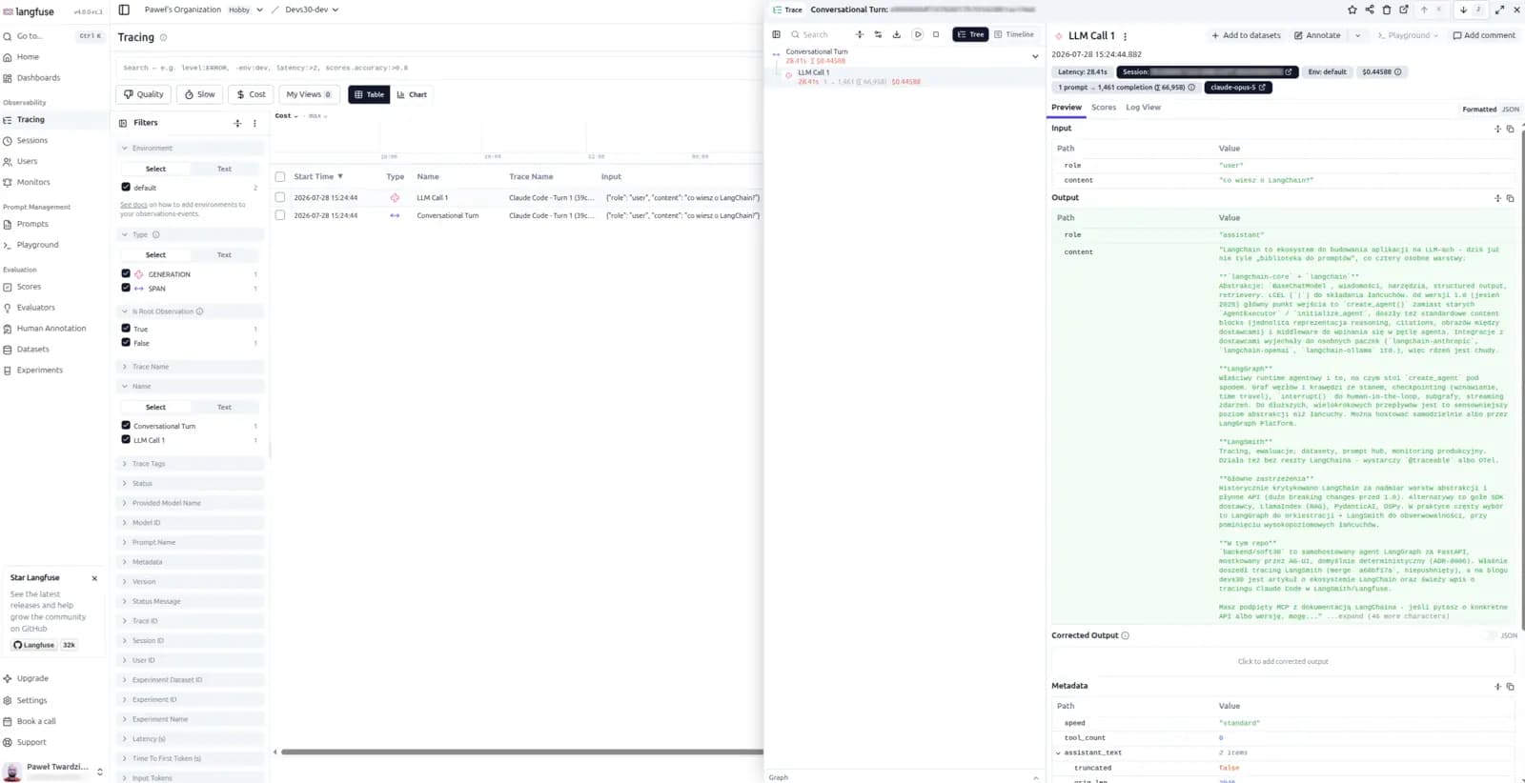This screenshot has width=1525, height=783.
Task: Click the Annotate button
Action: click(1317, 35)
